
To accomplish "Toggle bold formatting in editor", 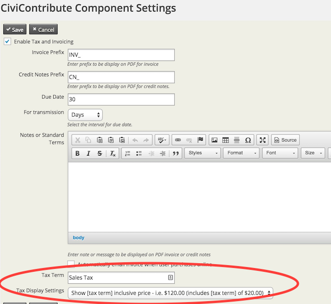I will [x=78, y=153].
